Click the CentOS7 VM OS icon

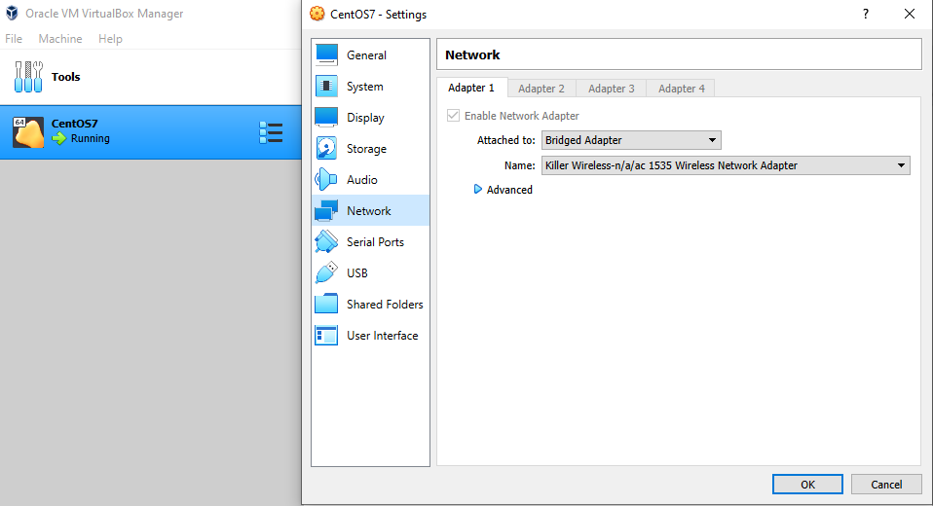point(28,132)
